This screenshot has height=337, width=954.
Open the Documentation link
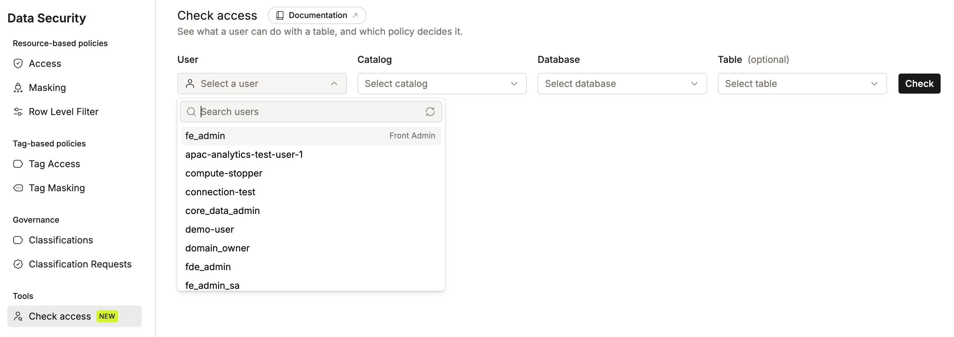click(x=317, y=15)
